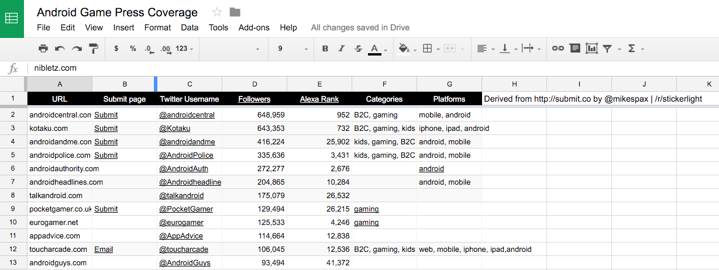Click the Print icon
The image size is (719, 270).
tap(43, 49)
